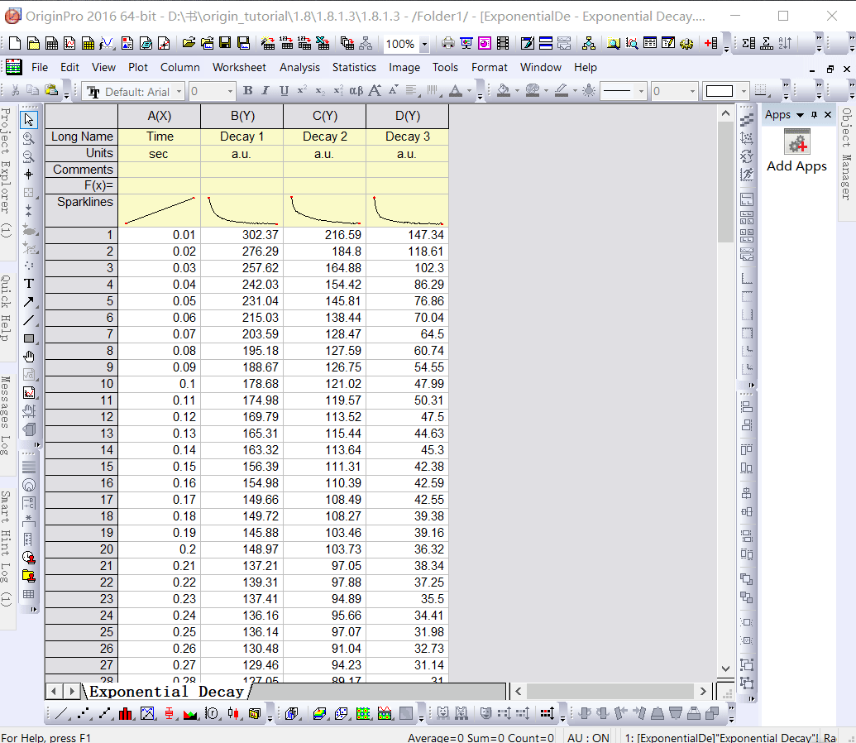Click the horizontal scrollbar right arrow
The height and width of the screenshot is (743, 856).
[x=703, y=692]
